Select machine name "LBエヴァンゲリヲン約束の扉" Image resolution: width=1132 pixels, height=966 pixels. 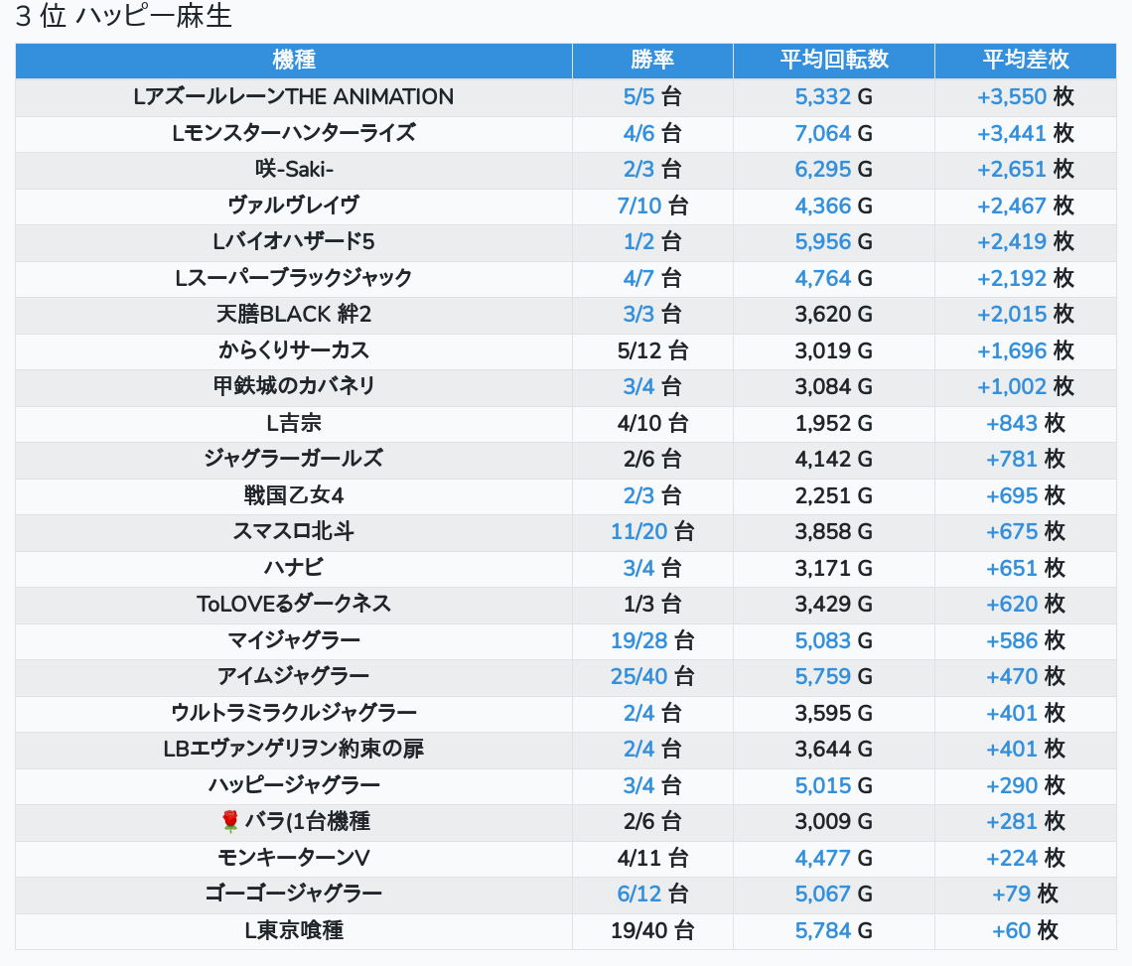[294, 750]
